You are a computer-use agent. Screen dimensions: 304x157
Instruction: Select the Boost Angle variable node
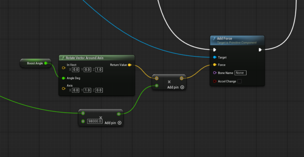(34, 63)
